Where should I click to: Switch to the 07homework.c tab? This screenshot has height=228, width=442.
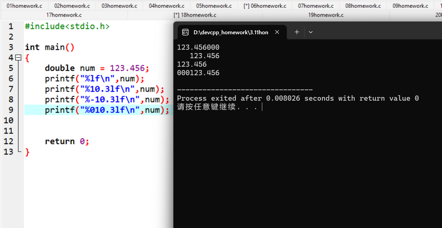click(x=316, y=6)
